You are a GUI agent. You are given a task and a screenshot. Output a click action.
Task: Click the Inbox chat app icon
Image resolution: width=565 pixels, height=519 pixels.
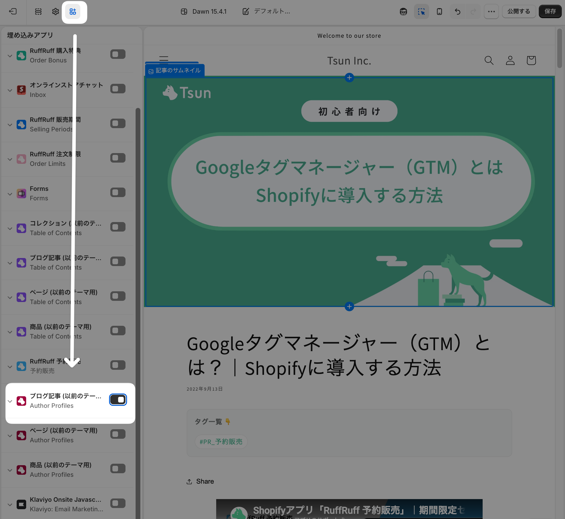pos(21,90)
